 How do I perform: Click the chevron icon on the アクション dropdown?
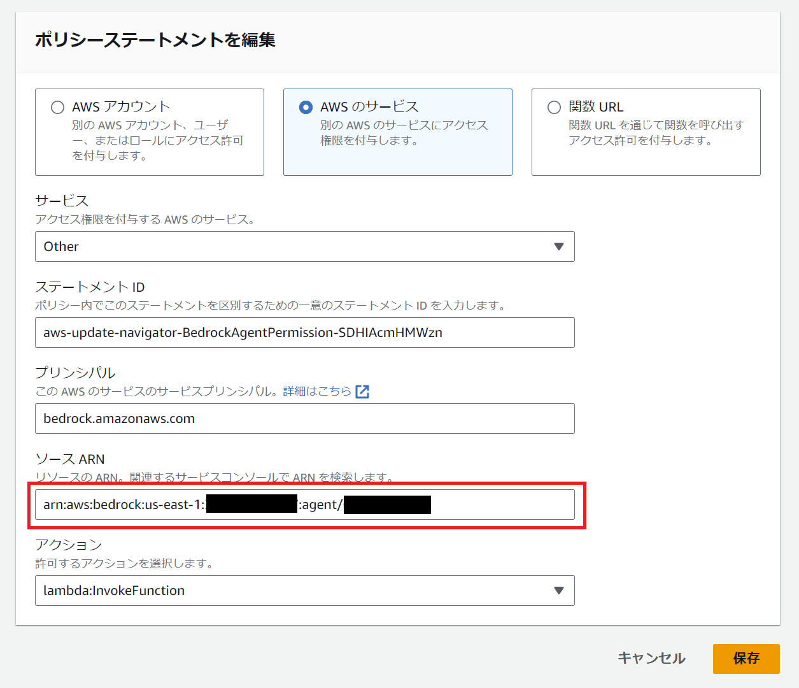(x=559, y=591)
